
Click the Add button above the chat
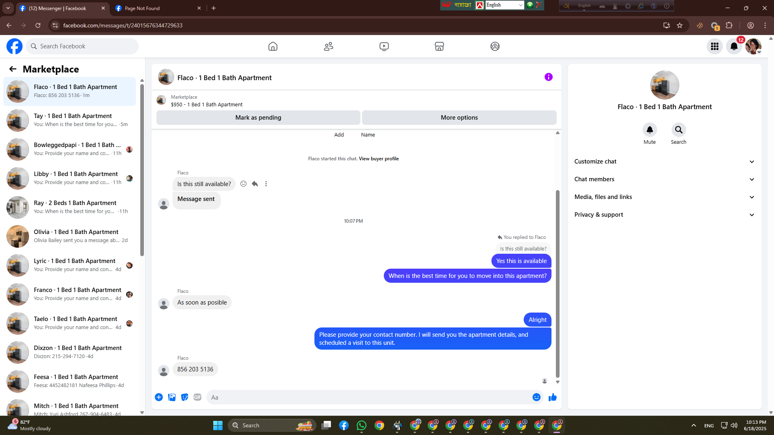click(x=339, y=135)
